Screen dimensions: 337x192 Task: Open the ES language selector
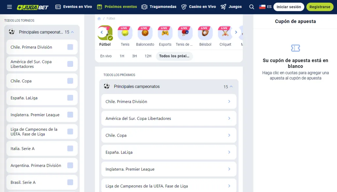pos(265,7)
